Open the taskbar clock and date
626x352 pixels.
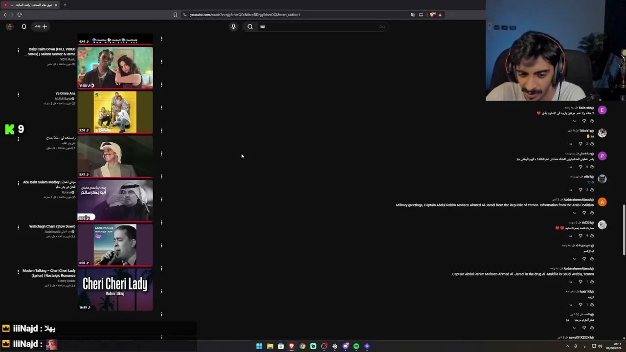coord(614,346)
